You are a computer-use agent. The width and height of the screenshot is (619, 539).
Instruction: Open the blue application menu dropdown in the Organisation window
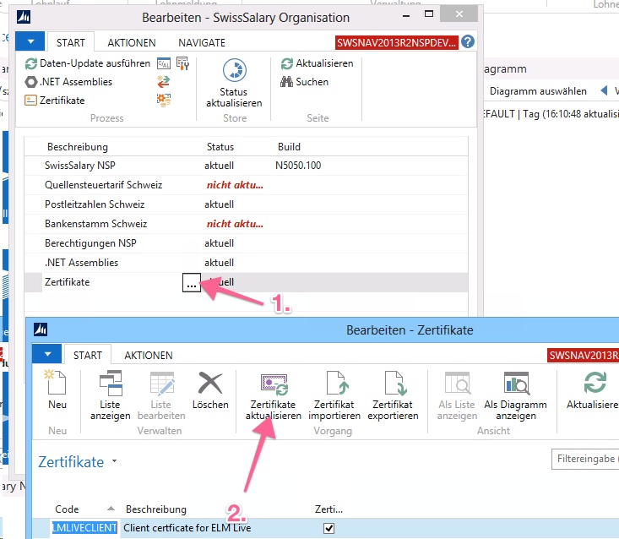click(x=30, y=41)
